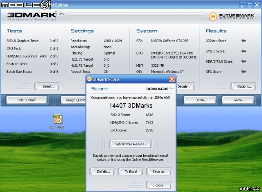Open Options... under Results
This screenshot has width=262, height=192.
[x=243, y=86]
